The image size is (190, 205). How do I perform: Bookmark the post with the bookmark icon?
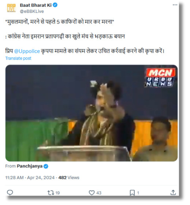132,193
